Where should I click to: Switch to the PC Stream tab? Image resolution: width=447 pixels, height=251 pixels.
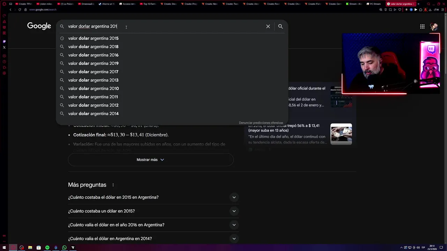(373, 4)
